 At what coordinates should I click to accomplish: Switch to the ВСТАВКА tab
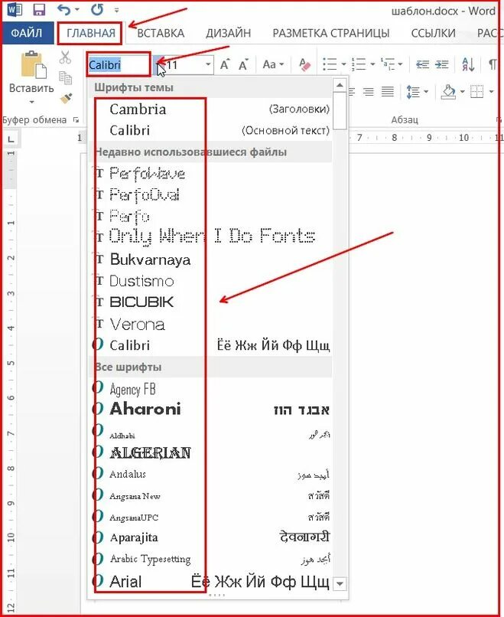pos(161,33)
